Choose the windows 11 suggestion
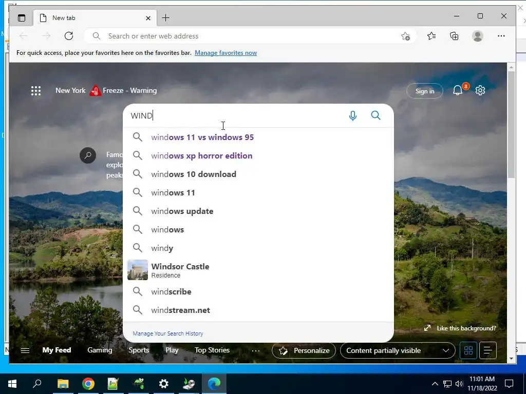 [x=258, y=193]
